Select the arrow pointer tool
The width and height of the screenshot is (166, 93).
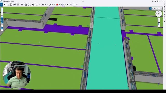4,5
